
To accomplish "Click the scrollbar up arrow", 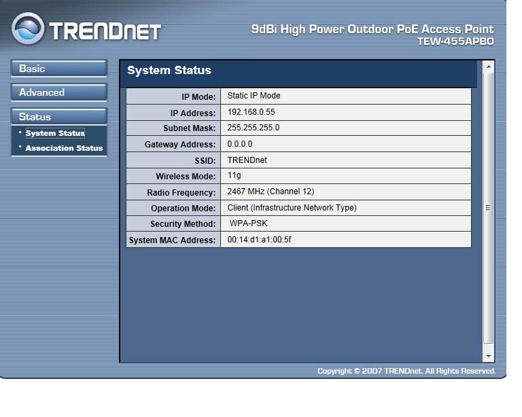I will pyautogui.click(x=489, y=67).
